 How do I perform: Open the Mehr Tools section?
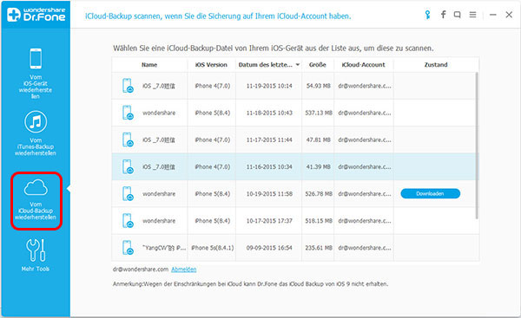36,256
